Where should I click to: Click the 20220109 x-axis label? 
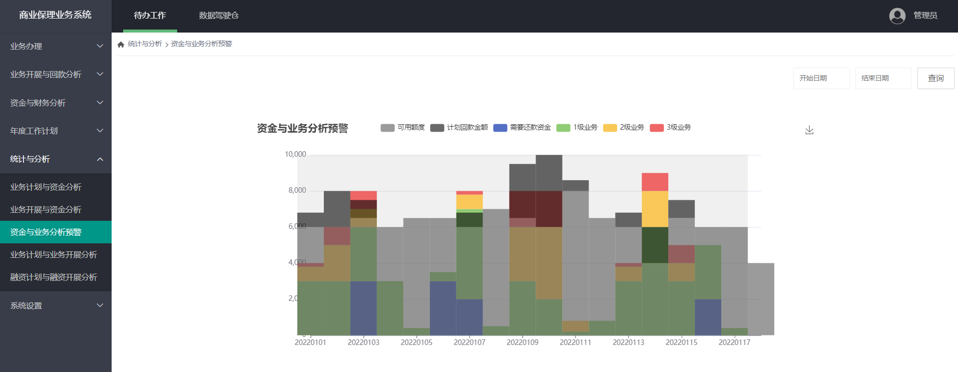pos(523,342)
